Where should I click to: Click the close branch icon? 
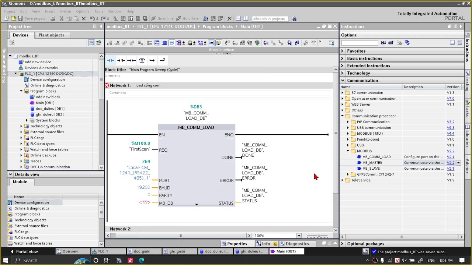162,60
